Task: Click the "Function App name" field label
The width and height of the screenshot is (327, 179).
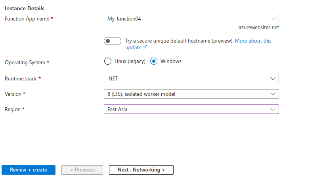Action: (27, 19)
